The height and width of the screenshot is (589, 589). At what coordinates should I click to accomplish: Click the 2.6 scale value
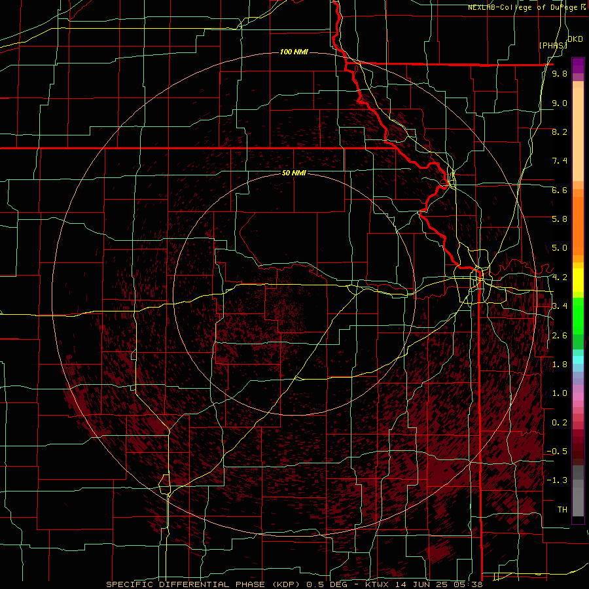pyautogui.click(x=560, y=336)
